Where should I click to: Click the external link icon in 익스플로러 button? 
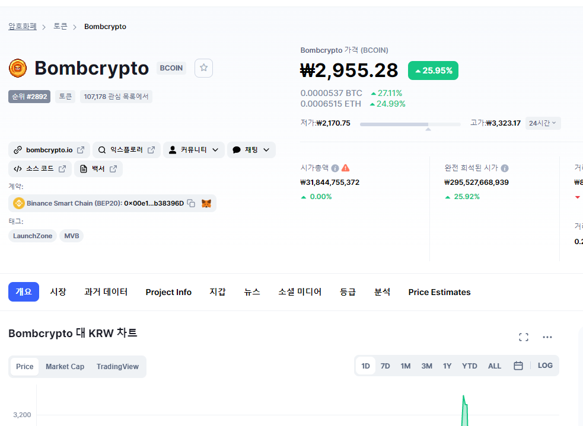coord(151,150)
